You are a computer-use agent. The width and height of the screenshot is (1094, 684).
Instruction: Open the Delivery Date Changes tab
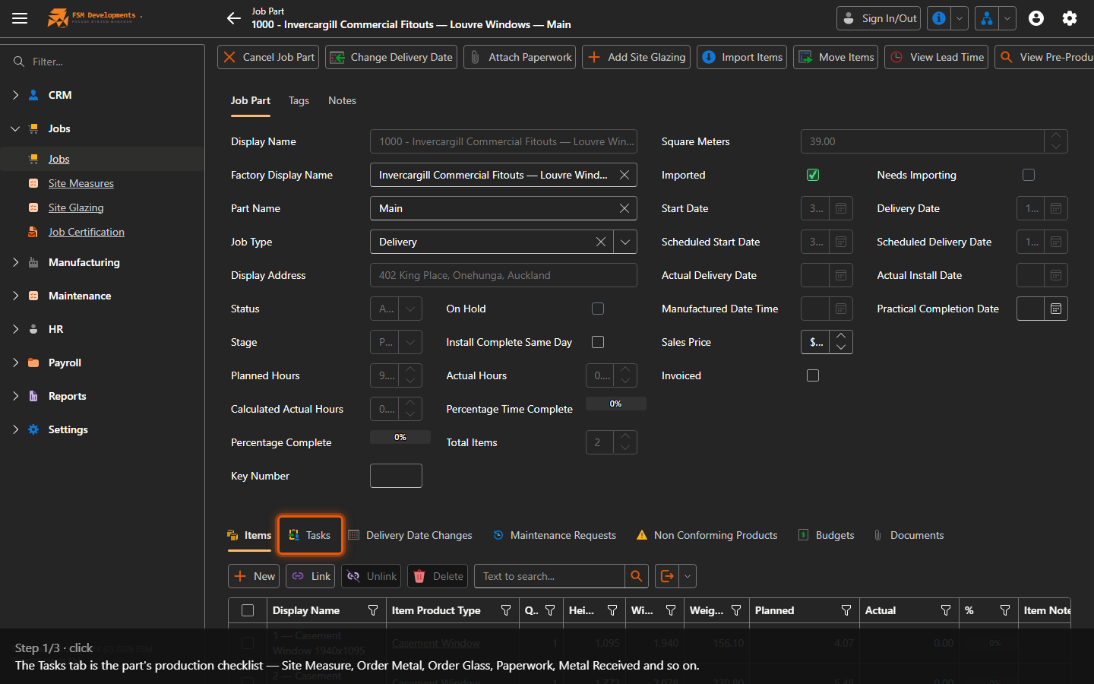(x=410, y=535)
